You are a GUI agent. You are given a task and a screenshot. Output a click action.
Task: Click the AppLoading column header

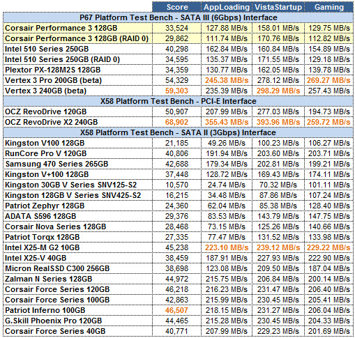(227, 7)
